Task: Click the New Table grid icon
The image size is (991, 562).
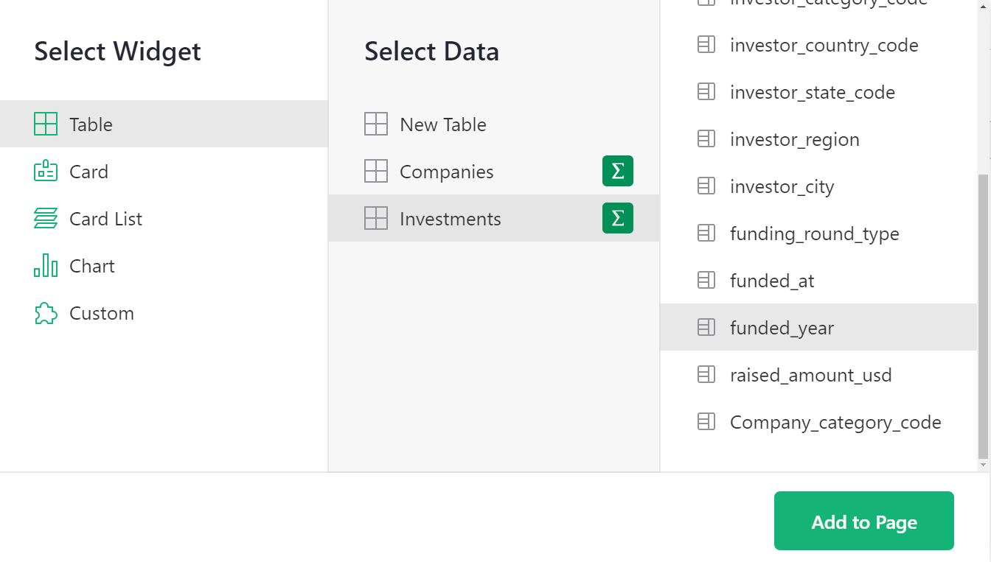Action: pyautogui.click(x=376, y=124)
